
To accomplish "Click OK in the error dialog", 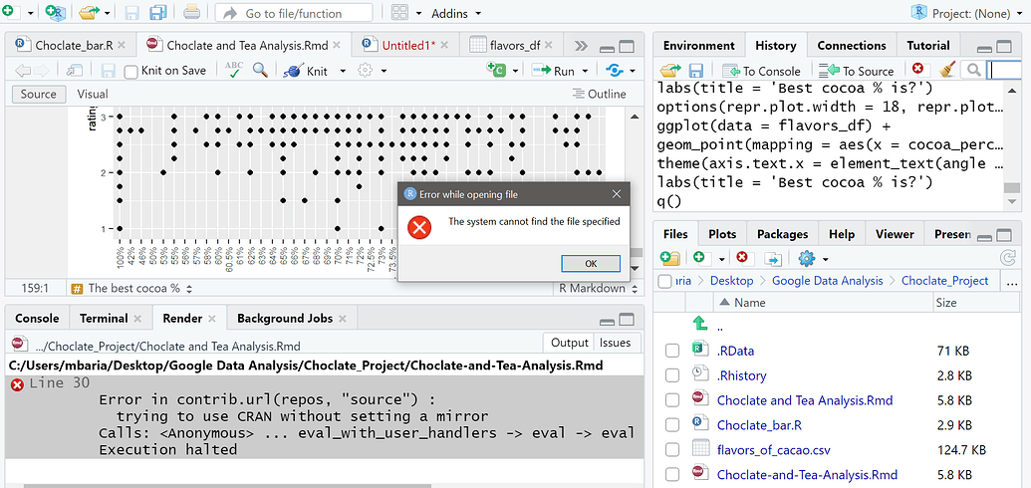I will tap(591, 263).
